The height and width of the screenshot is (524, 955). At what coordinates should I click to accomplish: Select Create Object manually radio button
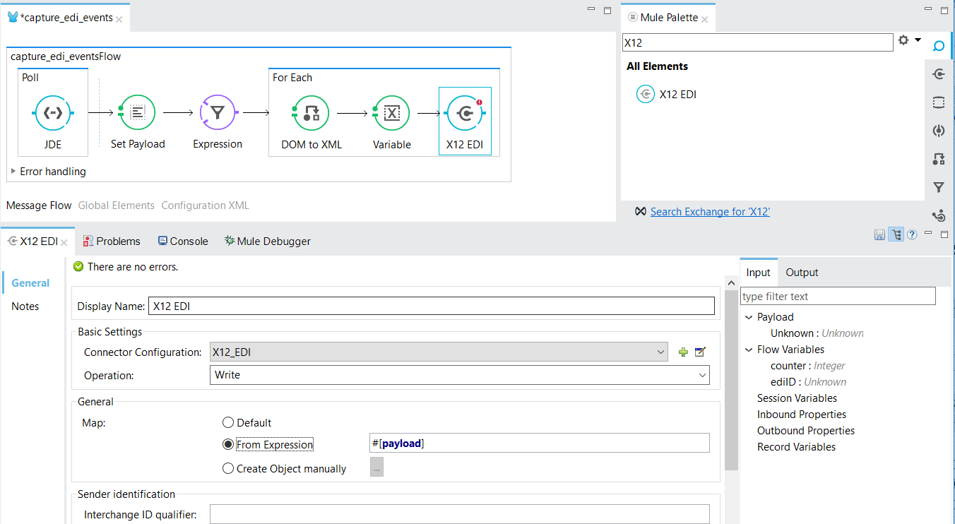[227, 468]
